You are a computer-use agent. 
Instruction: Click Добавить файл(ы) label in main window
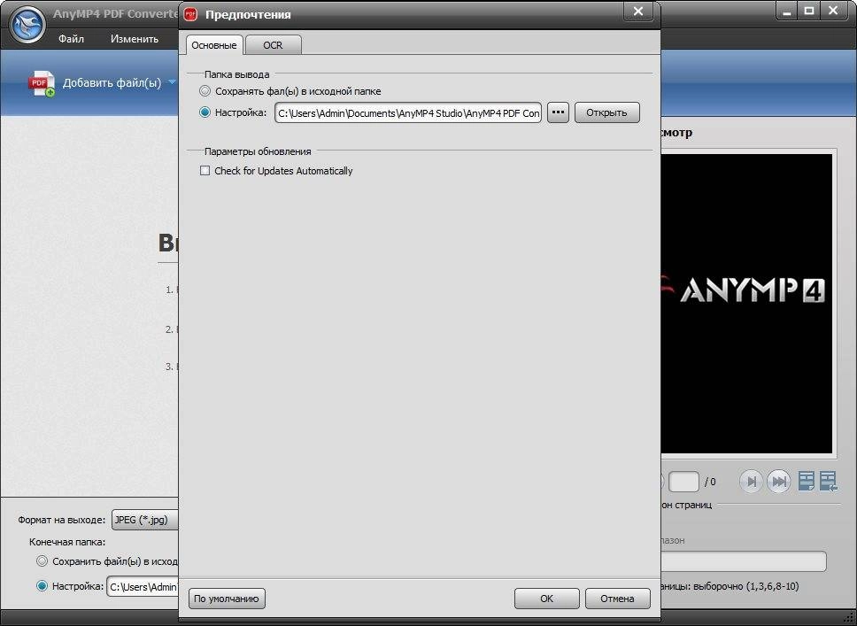tap(112, 83)
